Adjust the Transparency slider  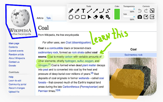click(x=129, y=9)
